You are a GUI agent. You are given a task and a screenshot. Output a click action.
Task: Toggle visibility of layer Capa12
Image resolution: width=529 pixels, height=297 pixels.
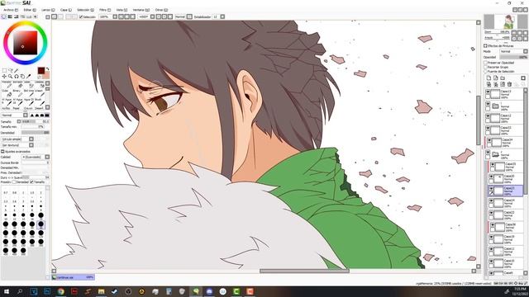(x=488, y=115)
